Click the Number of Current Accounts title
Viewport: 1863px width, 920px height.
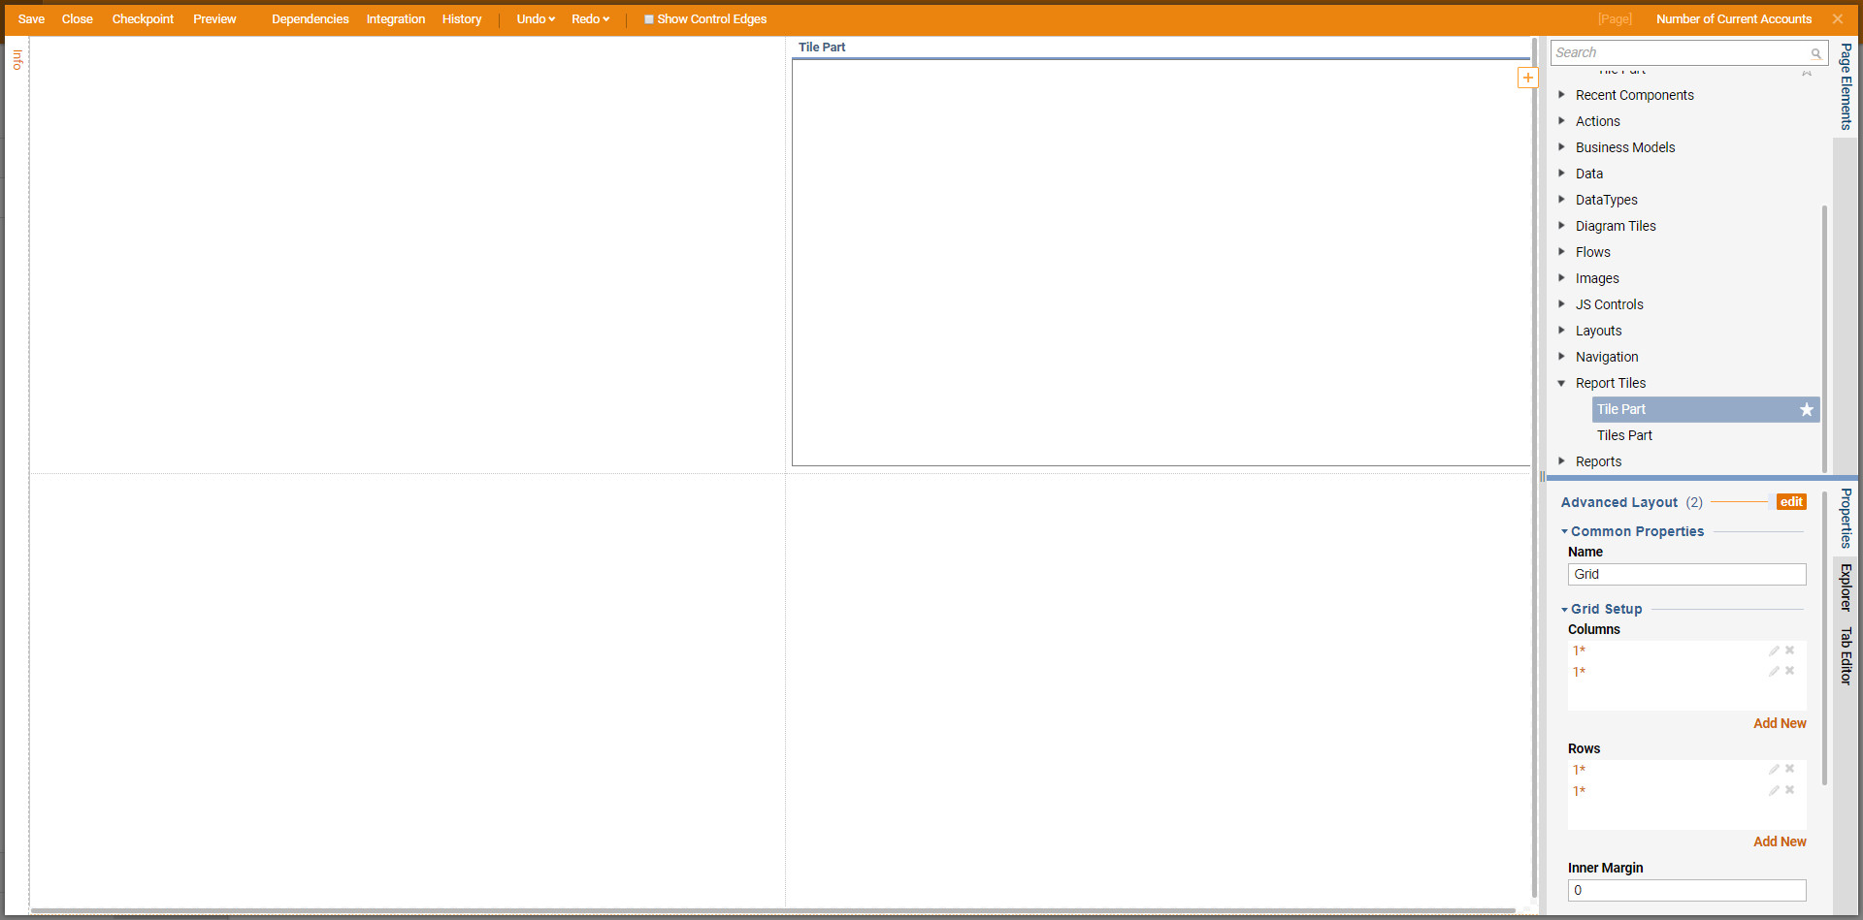coord(1734,19)
